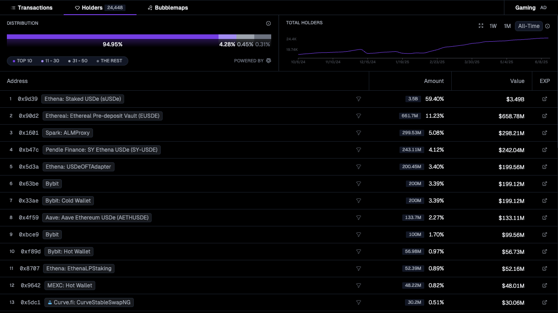Click the 94.95% top 10 distribution bar

113,37
